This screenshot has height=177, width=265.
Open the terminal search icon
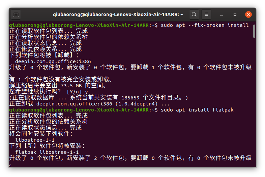(194, 14)
